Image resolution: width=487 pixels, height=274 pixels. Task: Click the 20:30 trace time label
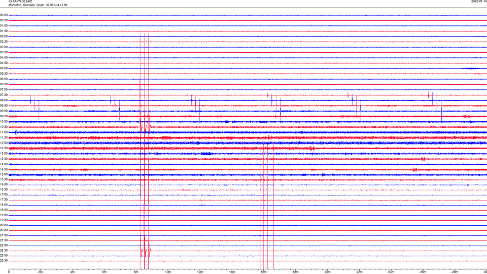pyautogui.click(x=4, y=230)
